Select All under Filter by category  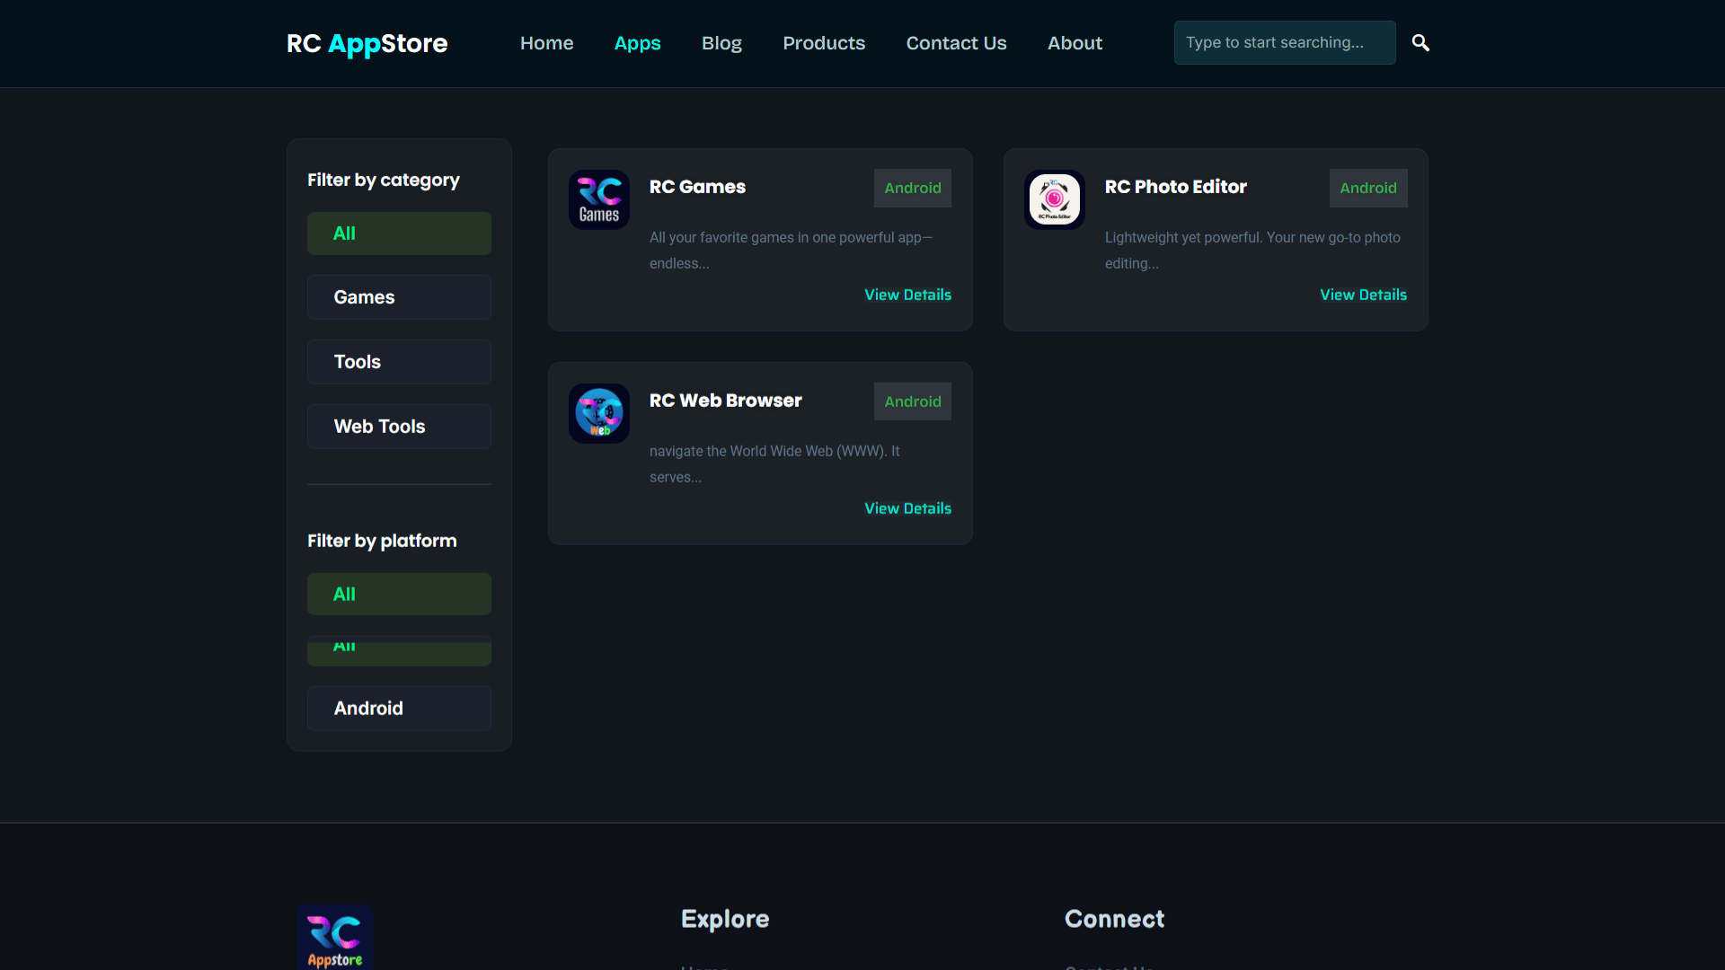[399, 234]
